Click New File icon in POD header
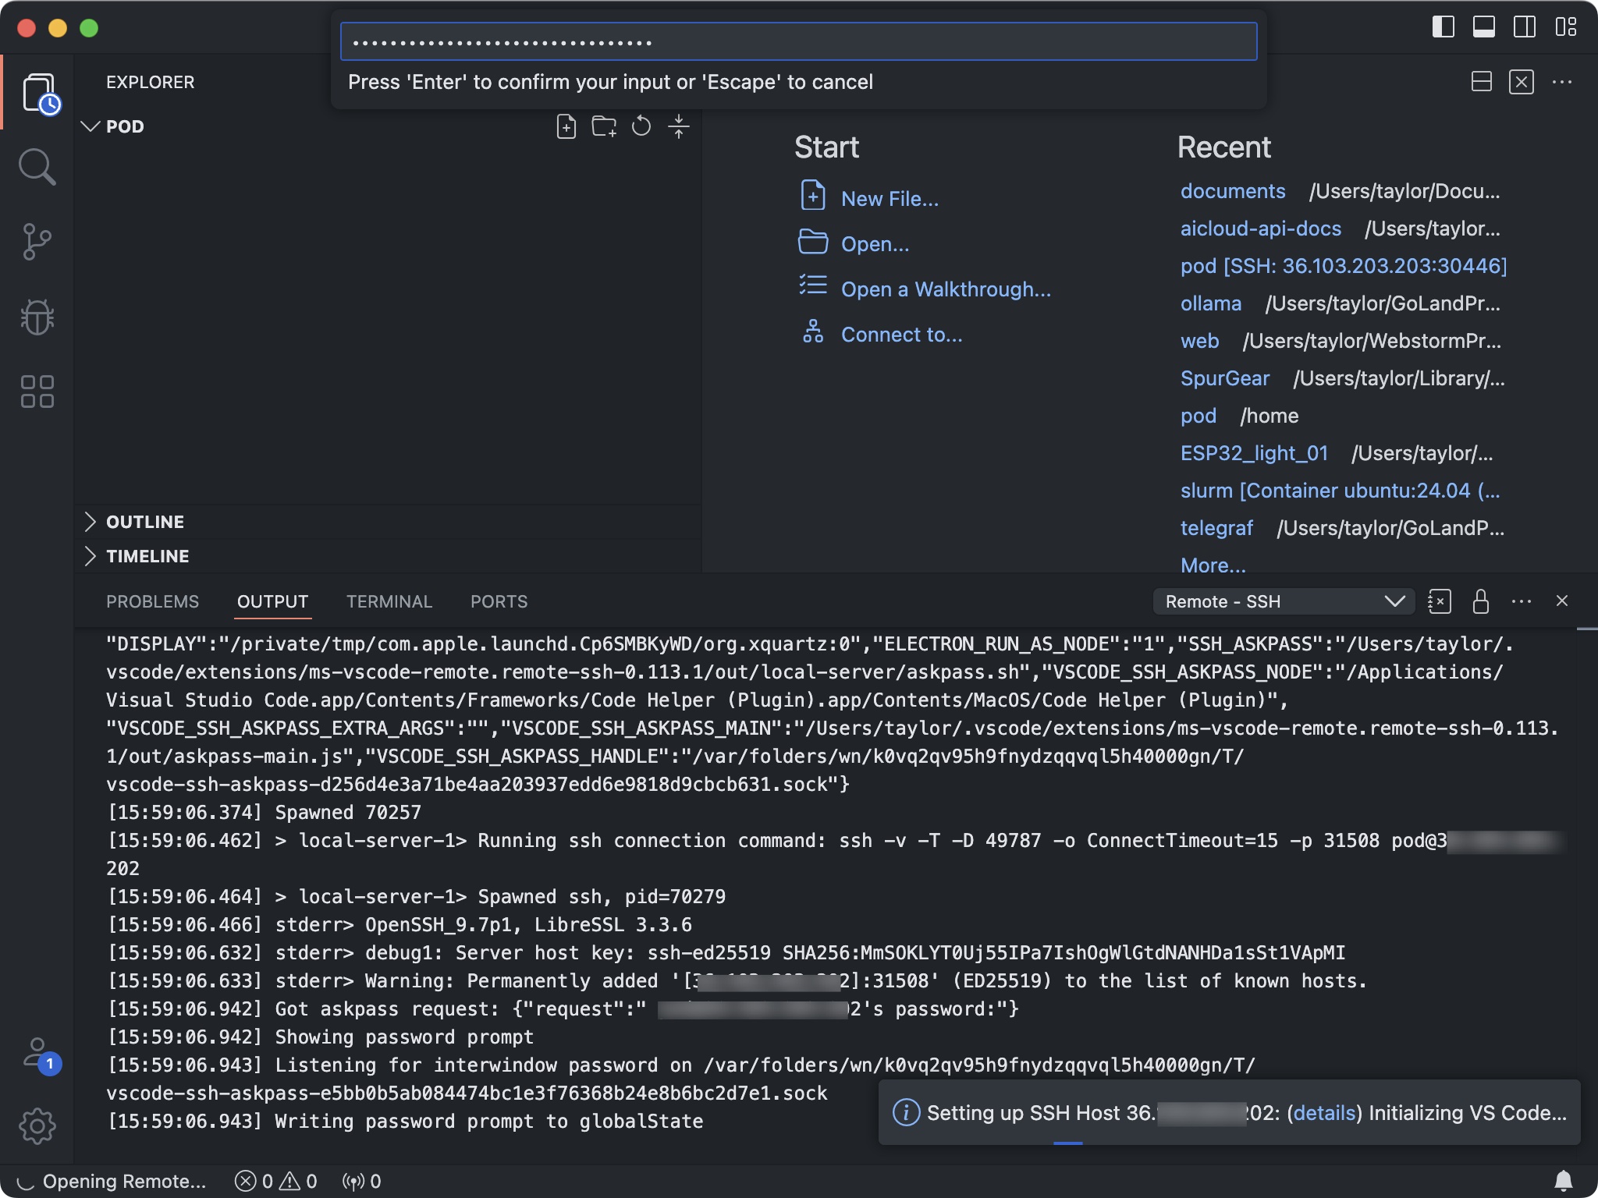Screen dimensions: 1598x1198 coord(566,126)
